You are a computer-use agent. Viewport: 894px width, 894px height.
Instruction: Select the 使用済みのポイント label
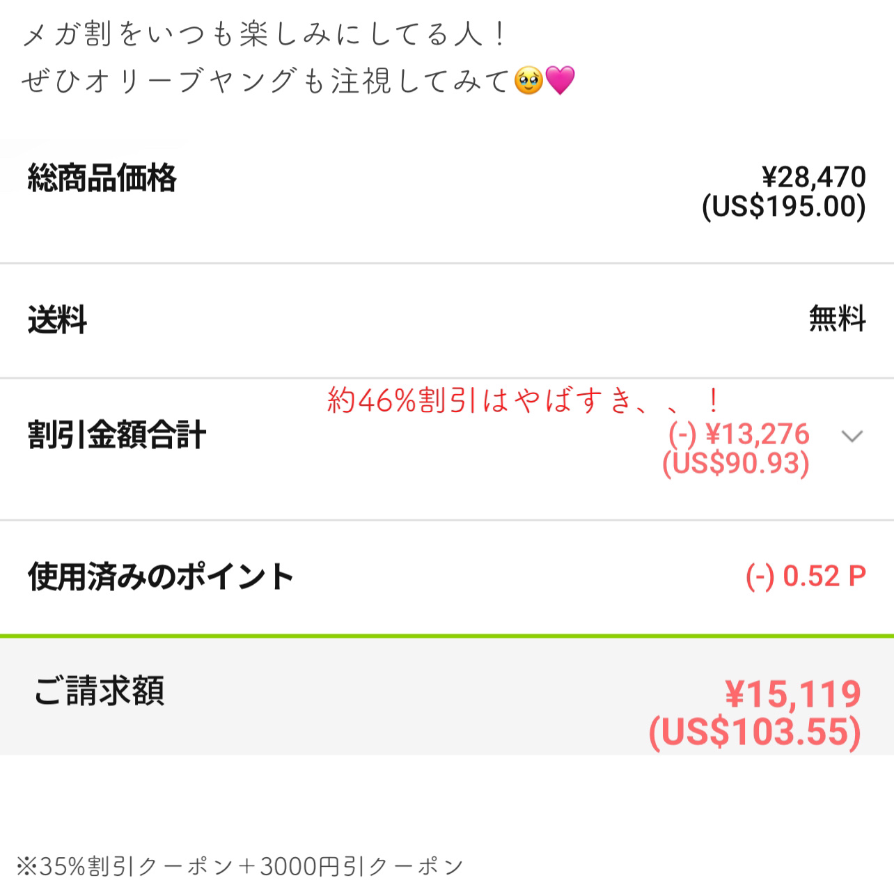tap(161, 577)
